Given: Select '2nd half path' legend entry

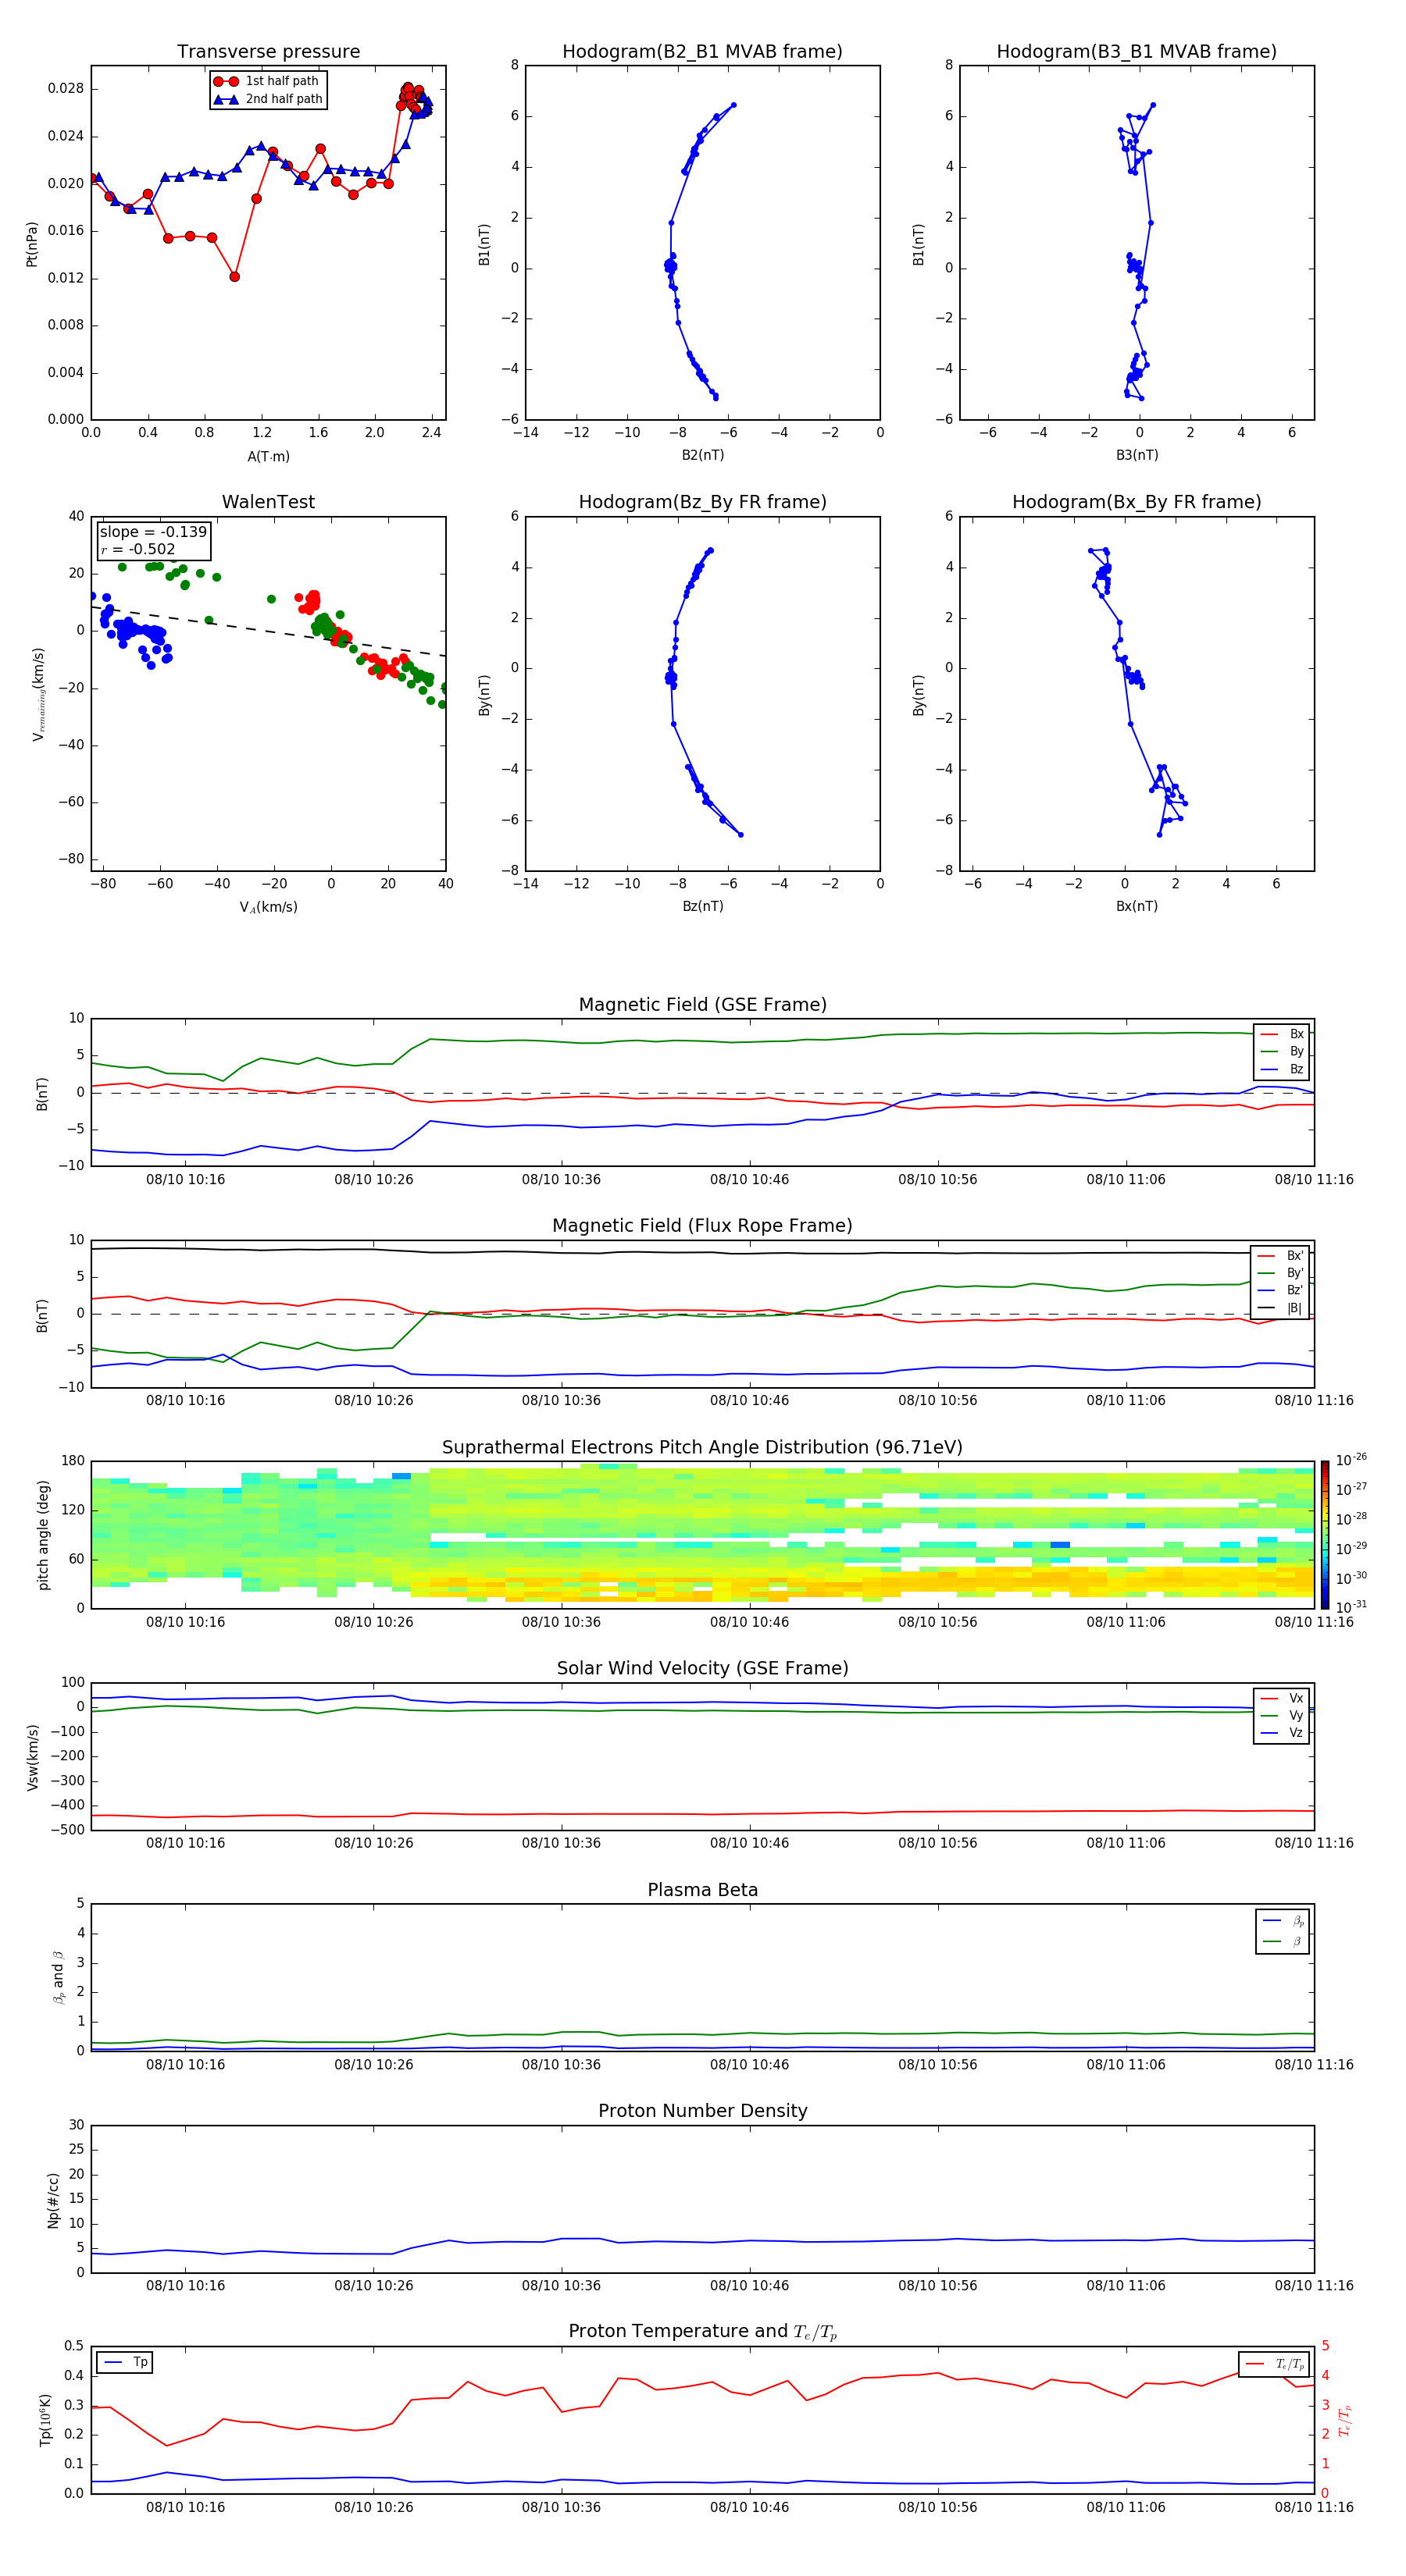Looking at the screenshot, I should click(x=267, y=99).
